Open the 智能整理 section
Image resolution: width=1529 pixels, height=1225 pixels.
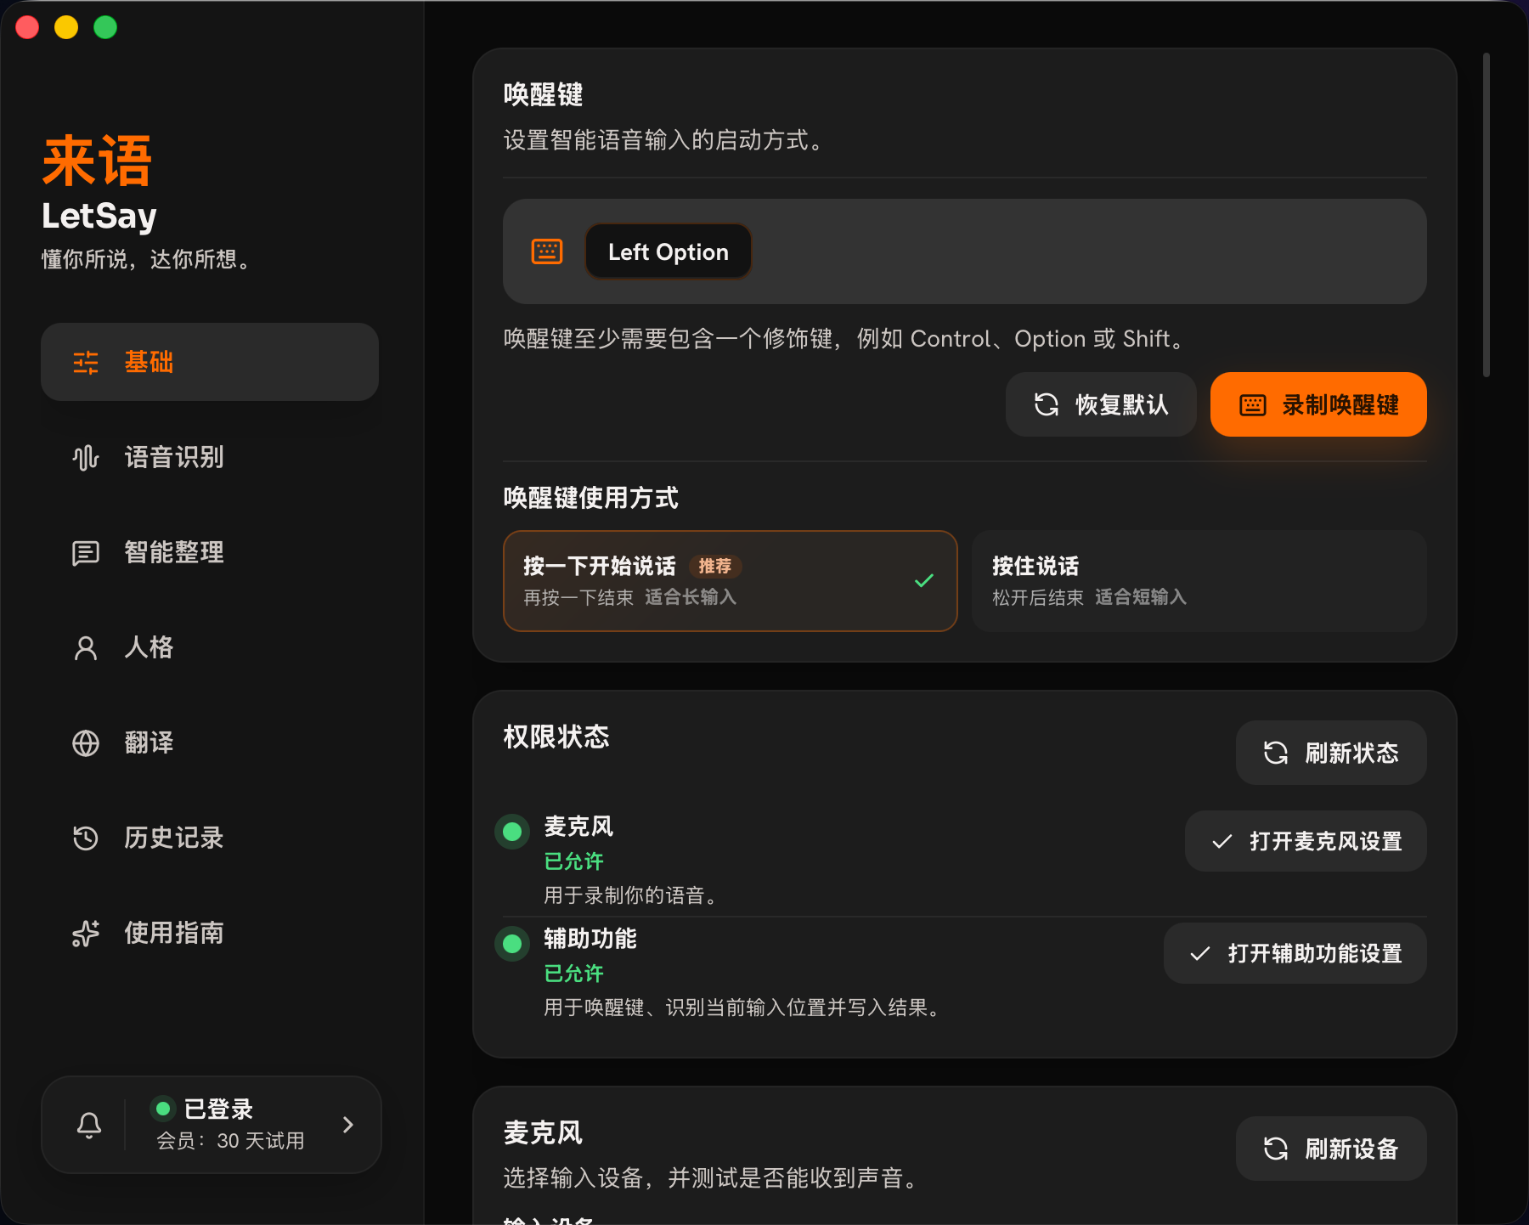click(x=210, y=552)
